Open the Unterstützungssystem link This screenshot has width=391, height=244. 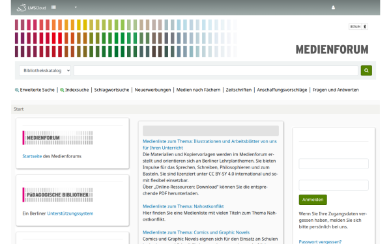(x=70, y=213)
